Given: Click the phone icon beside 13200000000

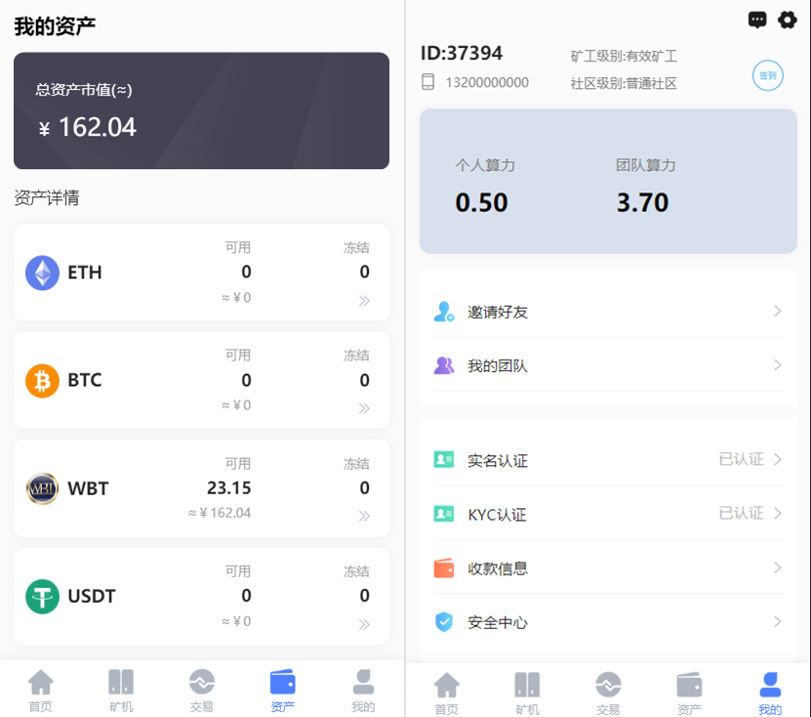Looking at the screenshot, I should click(427, 82).
